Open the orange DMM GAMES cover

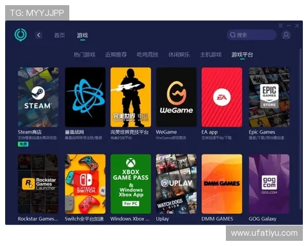tap(222, 184)
